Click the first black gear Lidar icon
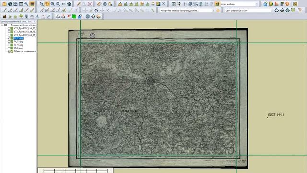307x173 pixels. pos(276,10)
